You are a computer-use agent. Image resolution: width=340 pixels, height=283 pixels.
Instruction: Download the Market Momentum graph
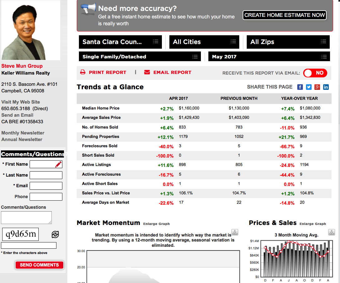tap(235, 232)
